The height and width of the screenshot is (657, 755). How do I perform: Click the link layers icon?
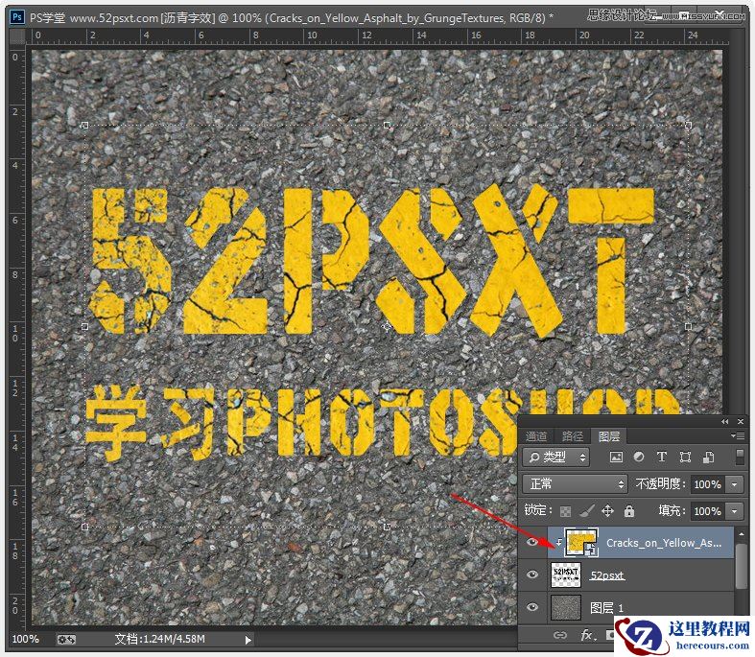[x=559, y=635]
